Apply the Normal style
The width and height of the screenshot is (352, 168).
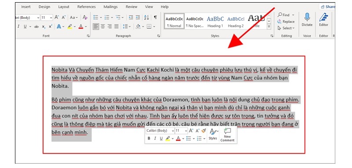pos(174,21)
